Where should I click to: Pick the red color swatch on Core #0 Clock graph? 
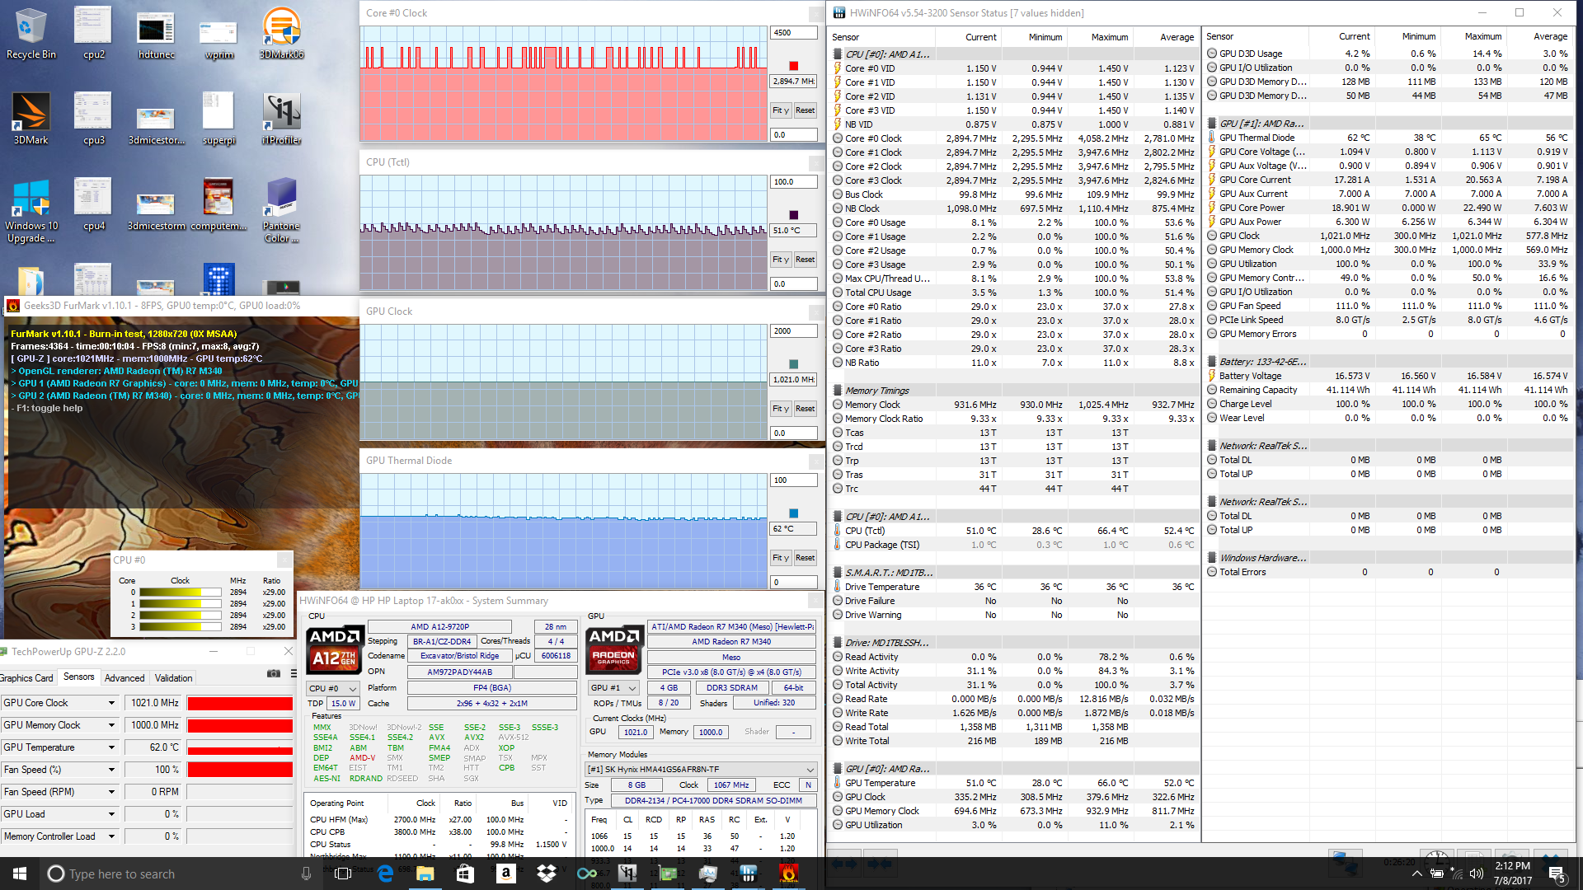(x=793, y=66)
